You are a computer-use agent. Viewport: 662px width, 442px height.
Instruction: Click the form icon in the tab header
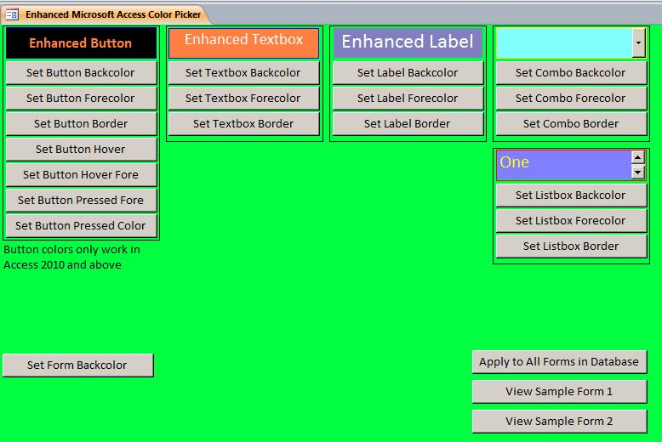pos(12,14)
